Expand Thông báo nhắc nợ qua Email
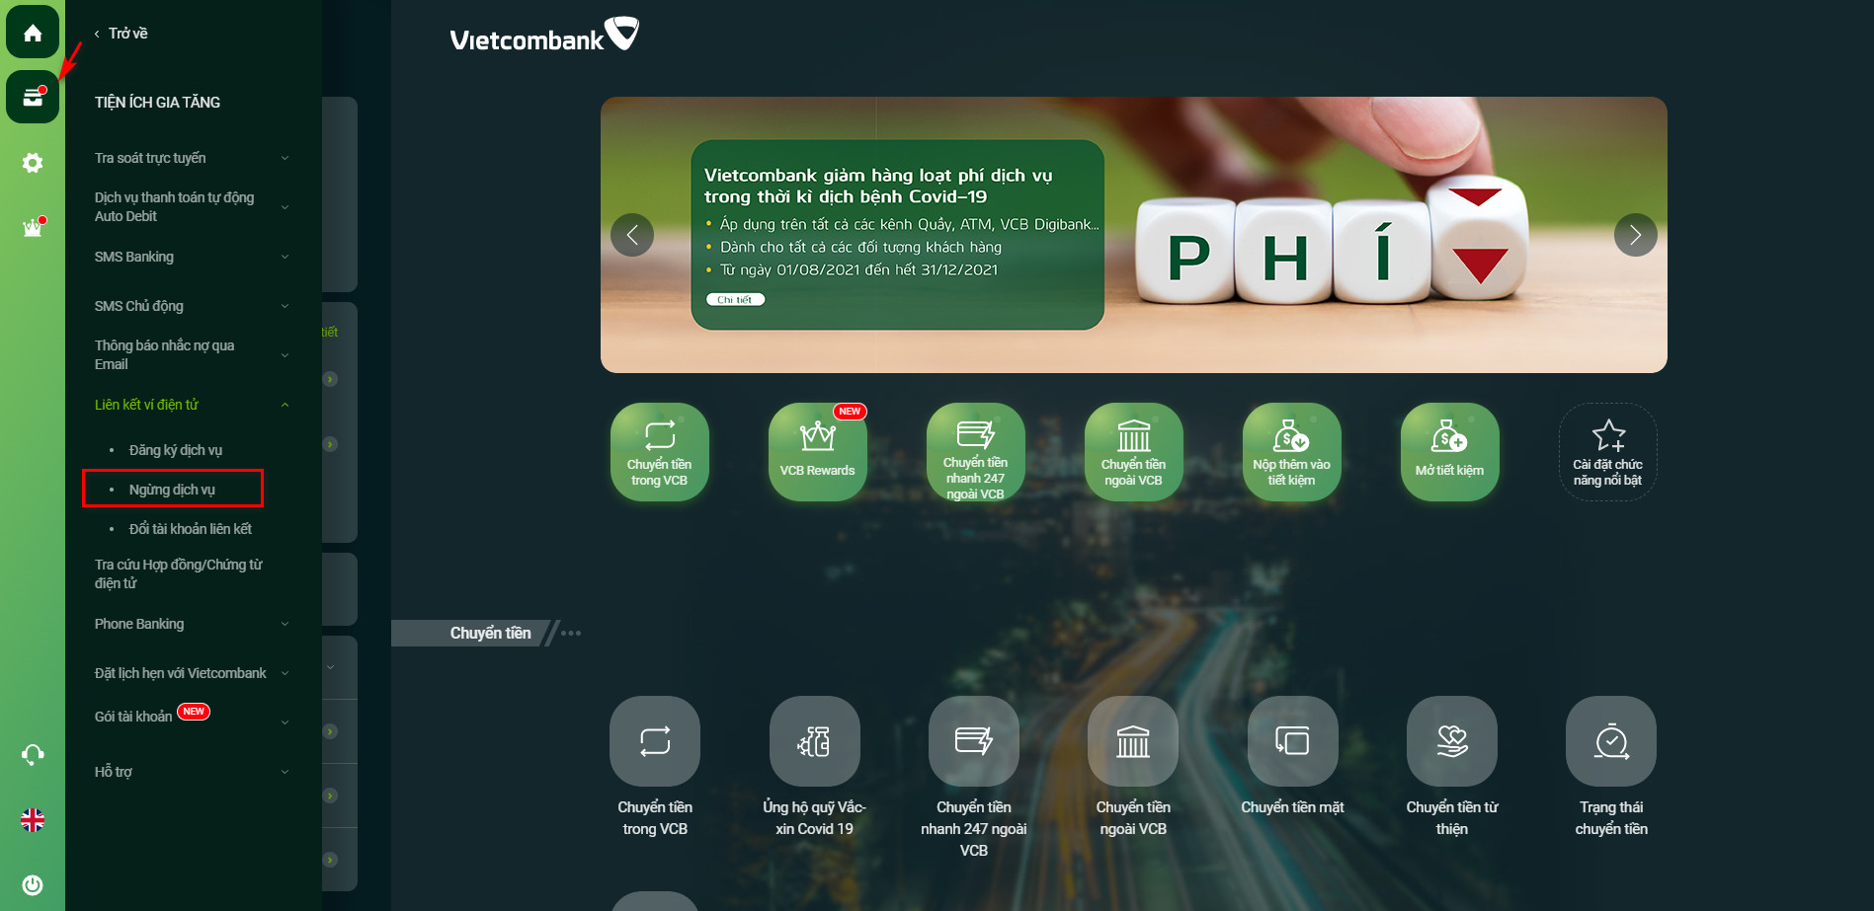 pyautogui.click(x=193, y=355)
